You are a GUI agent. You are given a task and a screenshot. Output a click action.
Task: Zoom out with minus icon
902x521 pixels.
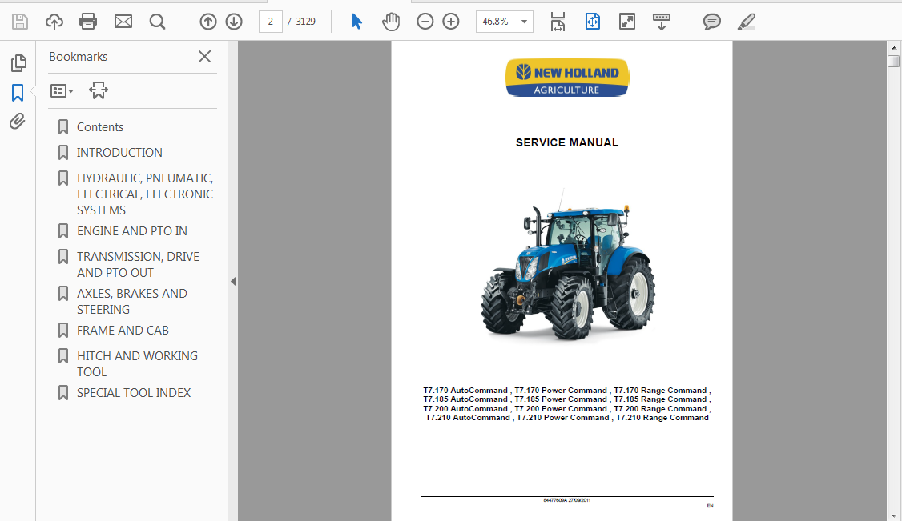click(425, 22)
